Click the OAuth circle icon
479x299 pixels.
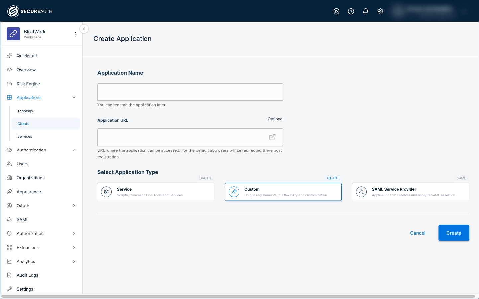9,206
